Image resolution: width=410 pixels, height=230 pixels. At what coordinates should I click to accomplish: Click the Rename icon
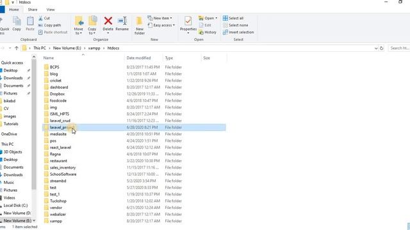[x=122, y=21]
